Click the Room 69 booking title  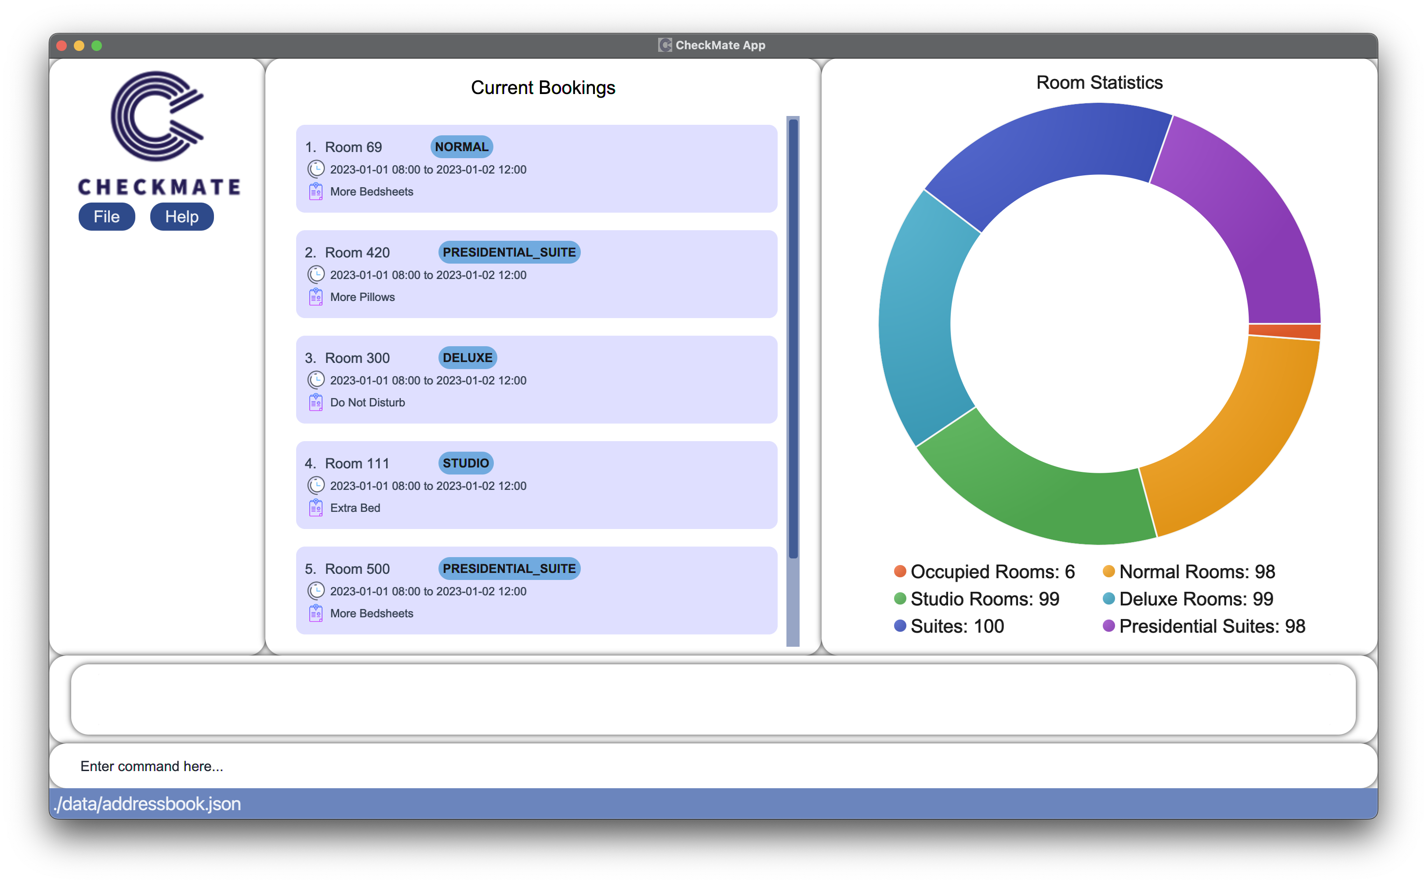tap(353, 147)
